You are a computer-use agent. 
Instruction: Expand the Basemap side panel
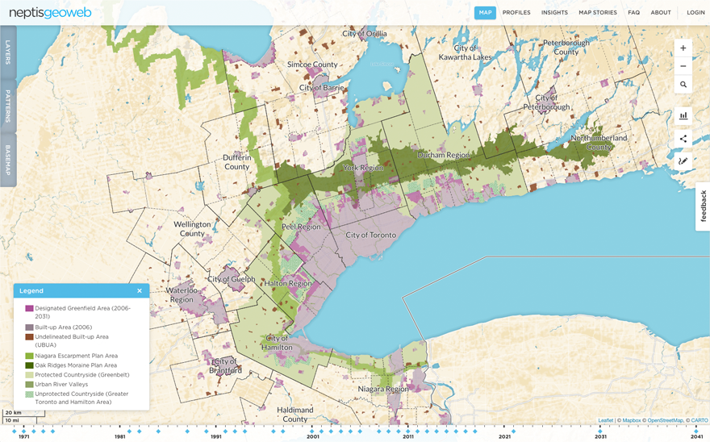[x=8, y=160]
